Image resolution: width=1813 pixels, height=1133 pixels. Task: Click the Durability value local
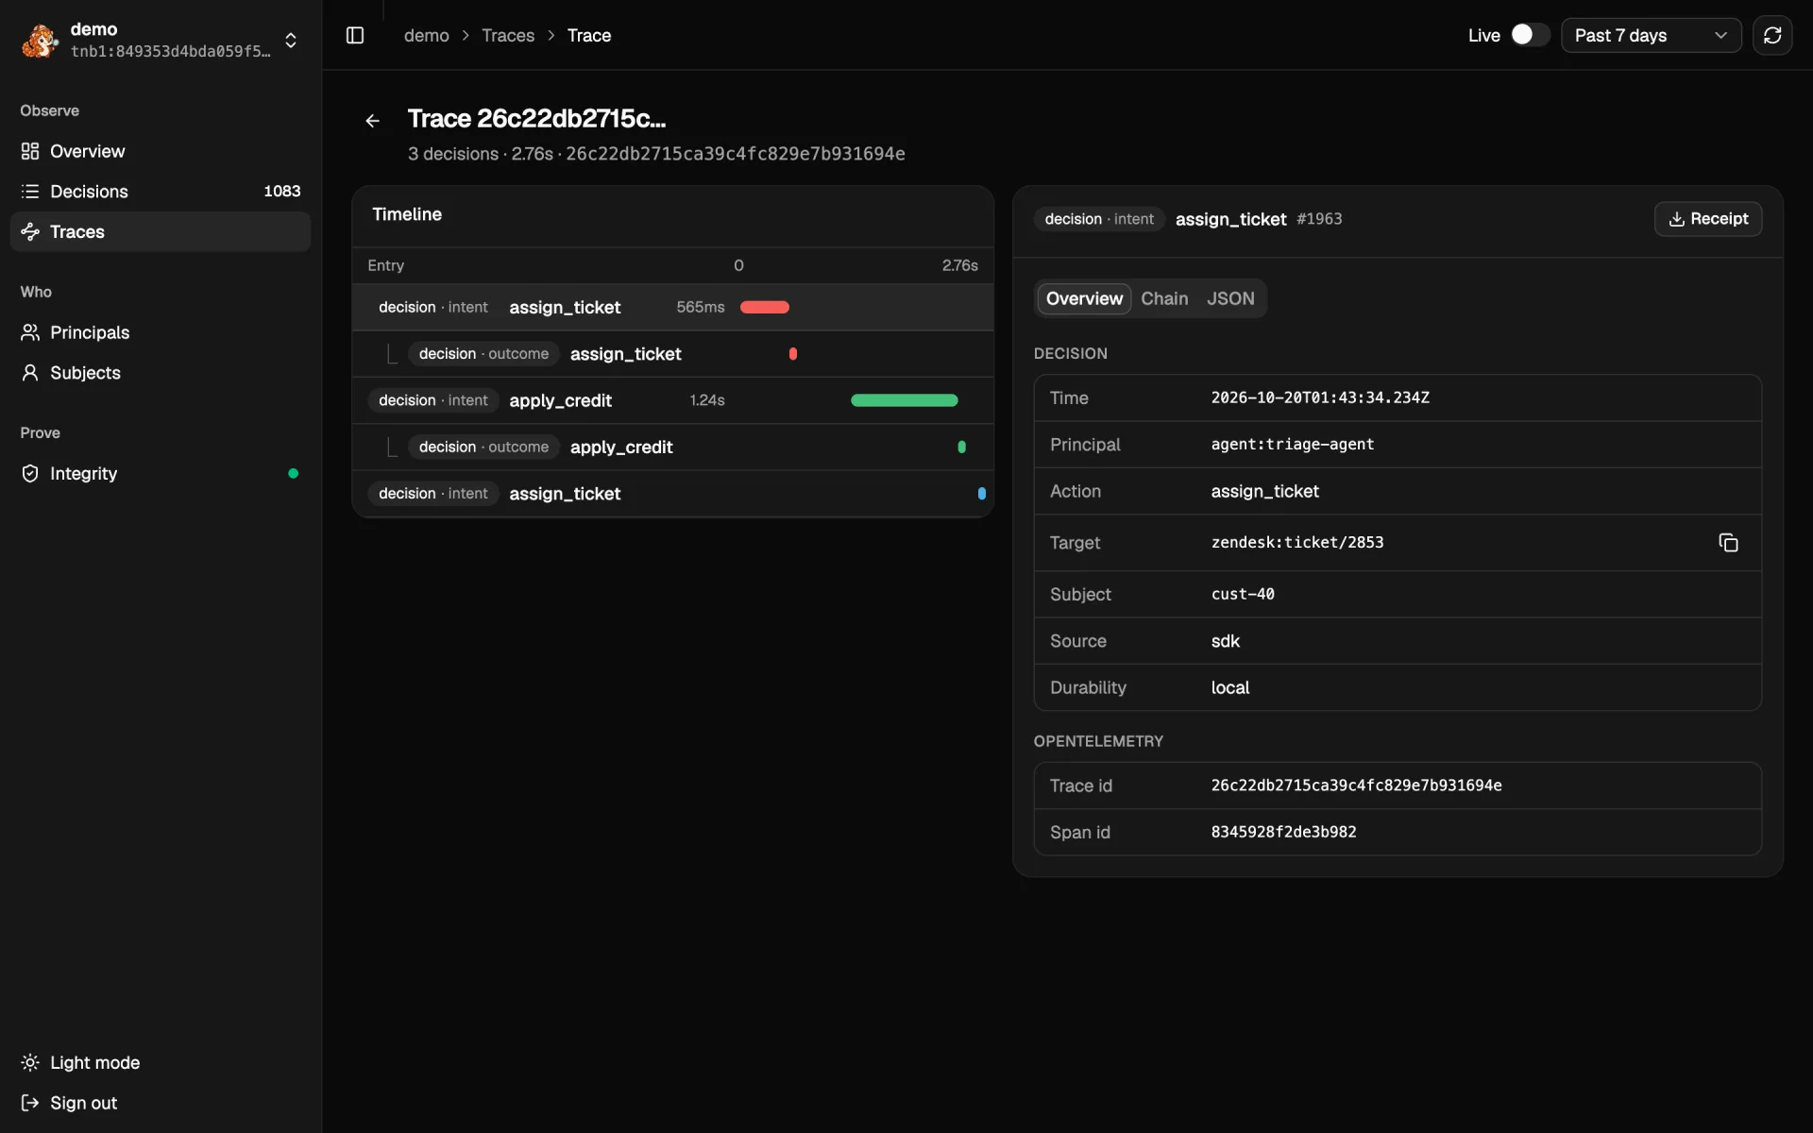(x=1229, y=688)
